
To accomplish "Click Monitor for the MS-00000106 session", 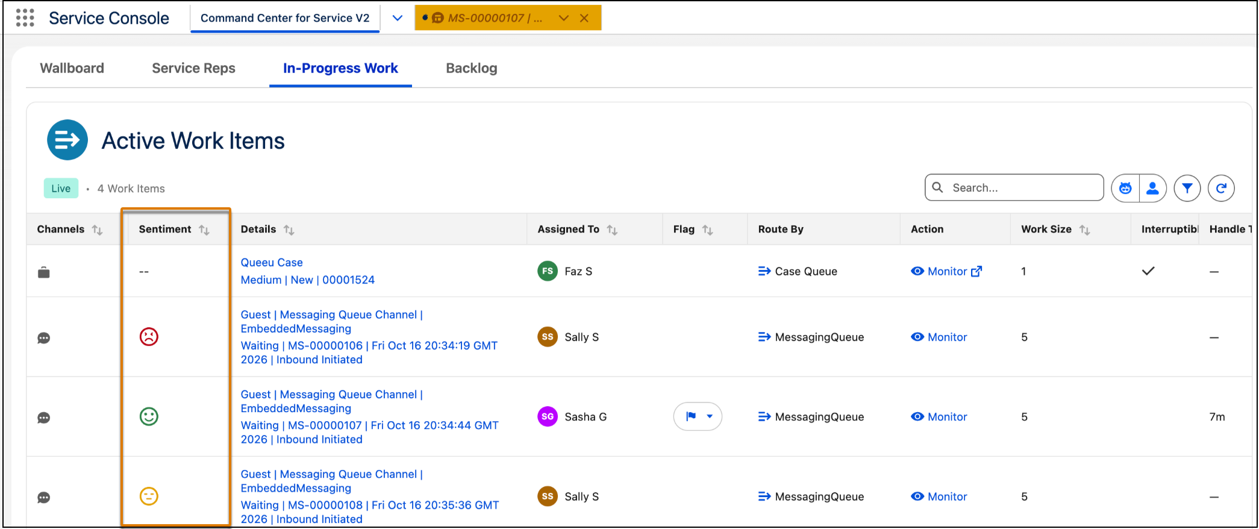I will tap(939, 337).
